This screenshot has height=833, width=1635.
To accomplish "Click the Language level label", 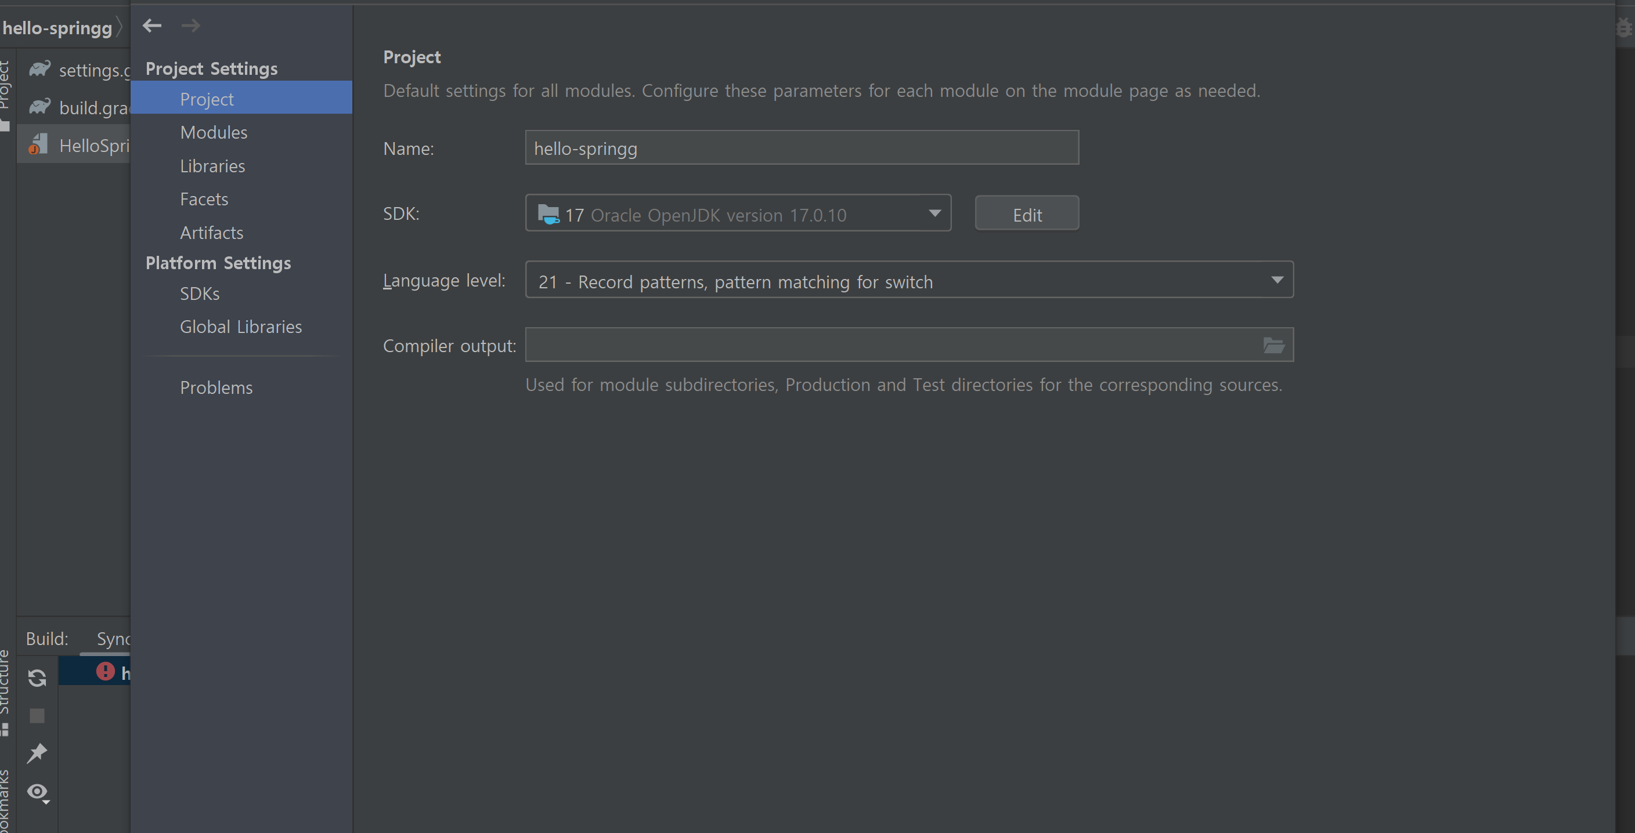I will (x=443, y=280).
